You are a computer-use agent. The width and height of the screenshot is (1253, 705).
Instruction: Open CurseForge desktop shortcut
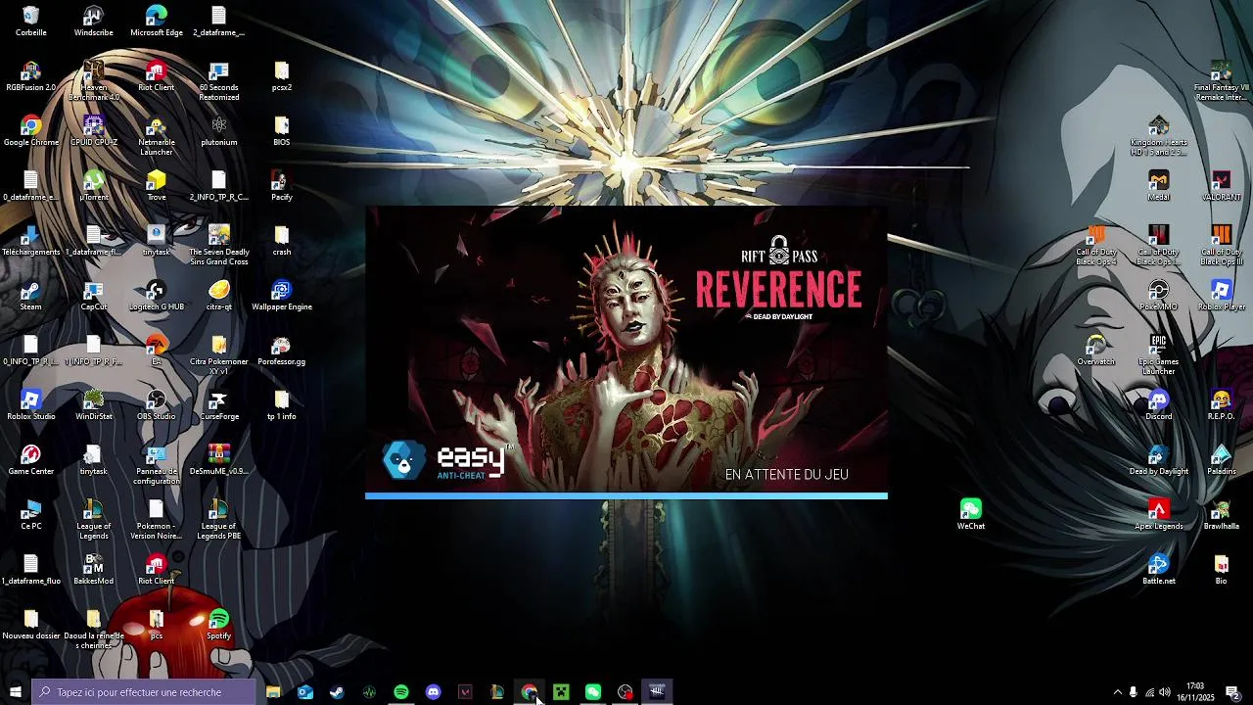pyautogui.click(x=219, y=405)
